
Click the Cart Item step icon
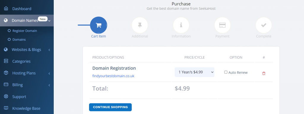99,25
